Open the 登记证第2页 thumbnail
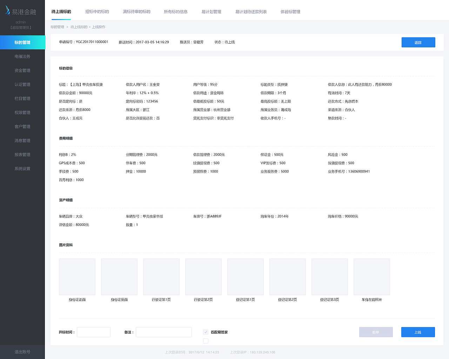Viewport: 449px width, 359px height. coord(288,277)
